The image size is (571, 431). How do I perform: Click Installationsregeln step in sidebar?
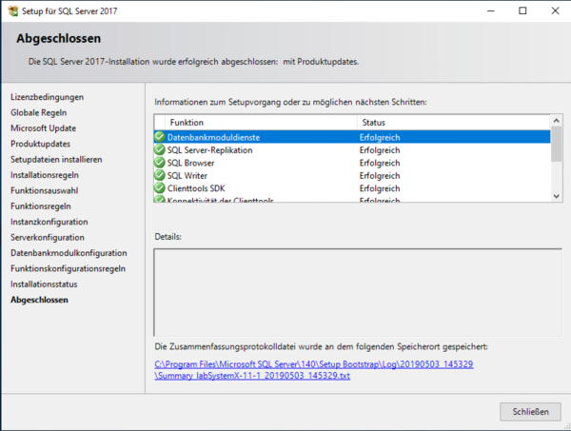45,175
